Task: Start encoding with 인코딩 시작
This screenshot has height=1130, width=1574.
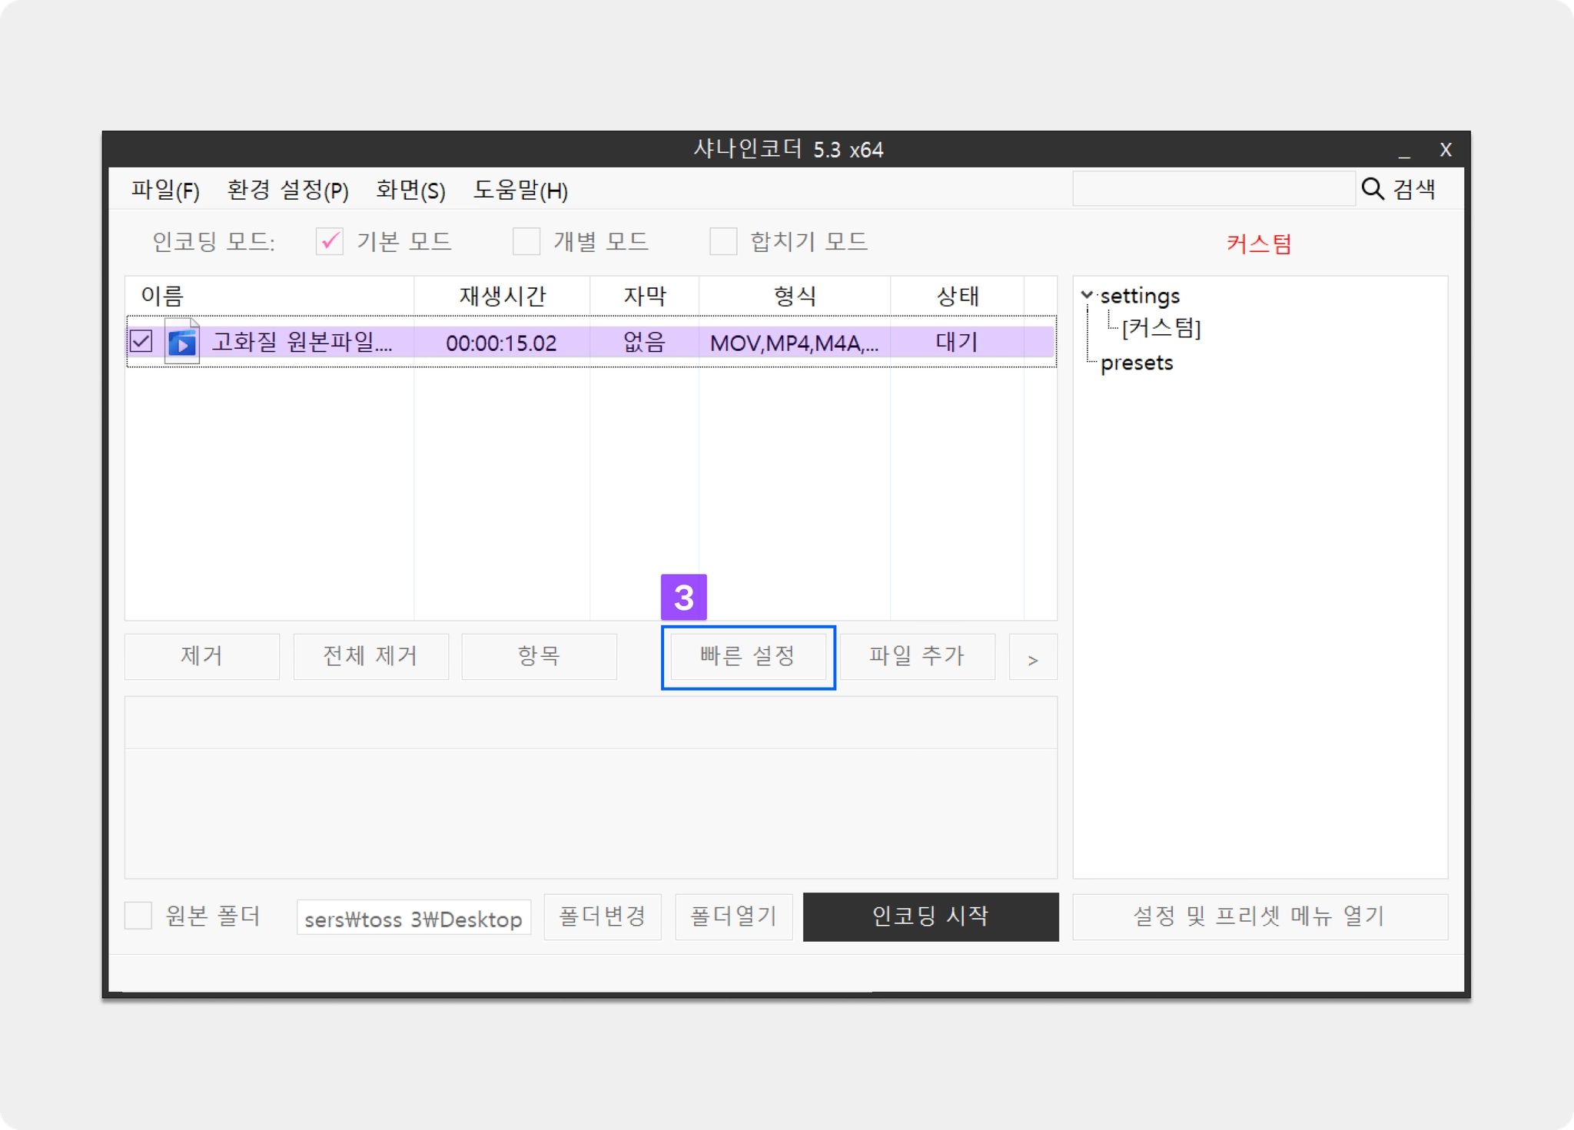Action: (x=930, y=916)
